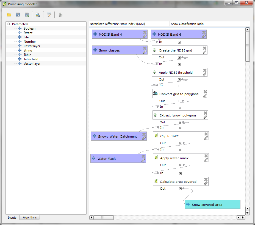Image resolution: width=255 pixels, height=225 pixels.
Task: Remove the Clip to SWC algorithm
Action: tap(206, 134)
